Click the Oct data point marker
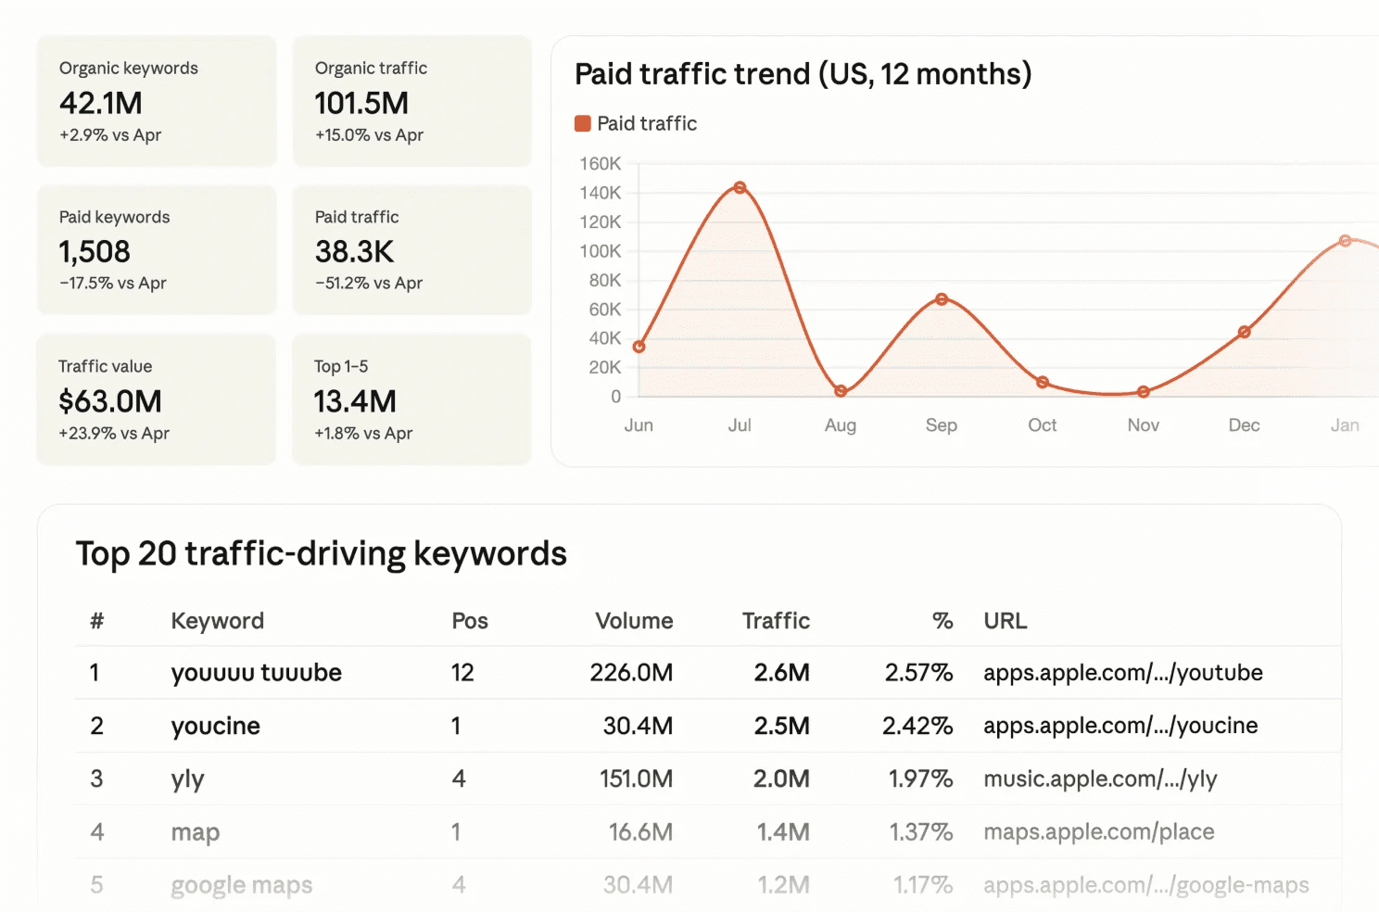This screenshot has height=912, width=1379. [x=1043, y=382]
